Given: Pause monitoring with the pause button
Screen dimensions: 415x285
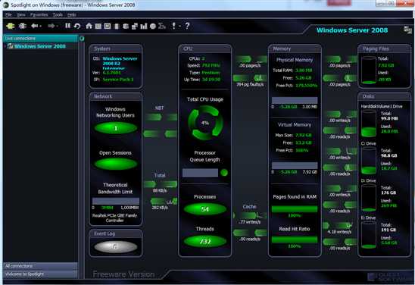Looking at the screenshot, I should point(67,26).
